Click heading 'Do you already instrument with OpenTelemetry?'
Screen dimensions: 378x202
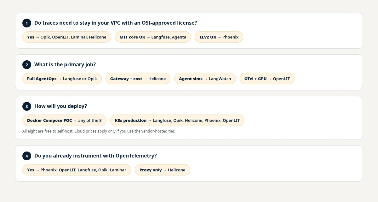[95, 156]
